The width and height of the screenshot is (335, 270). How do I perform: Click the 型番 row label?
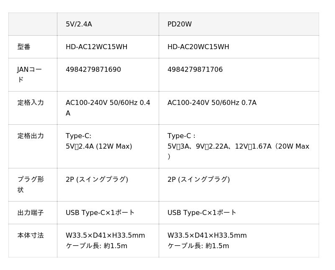(x=24, y=47)
